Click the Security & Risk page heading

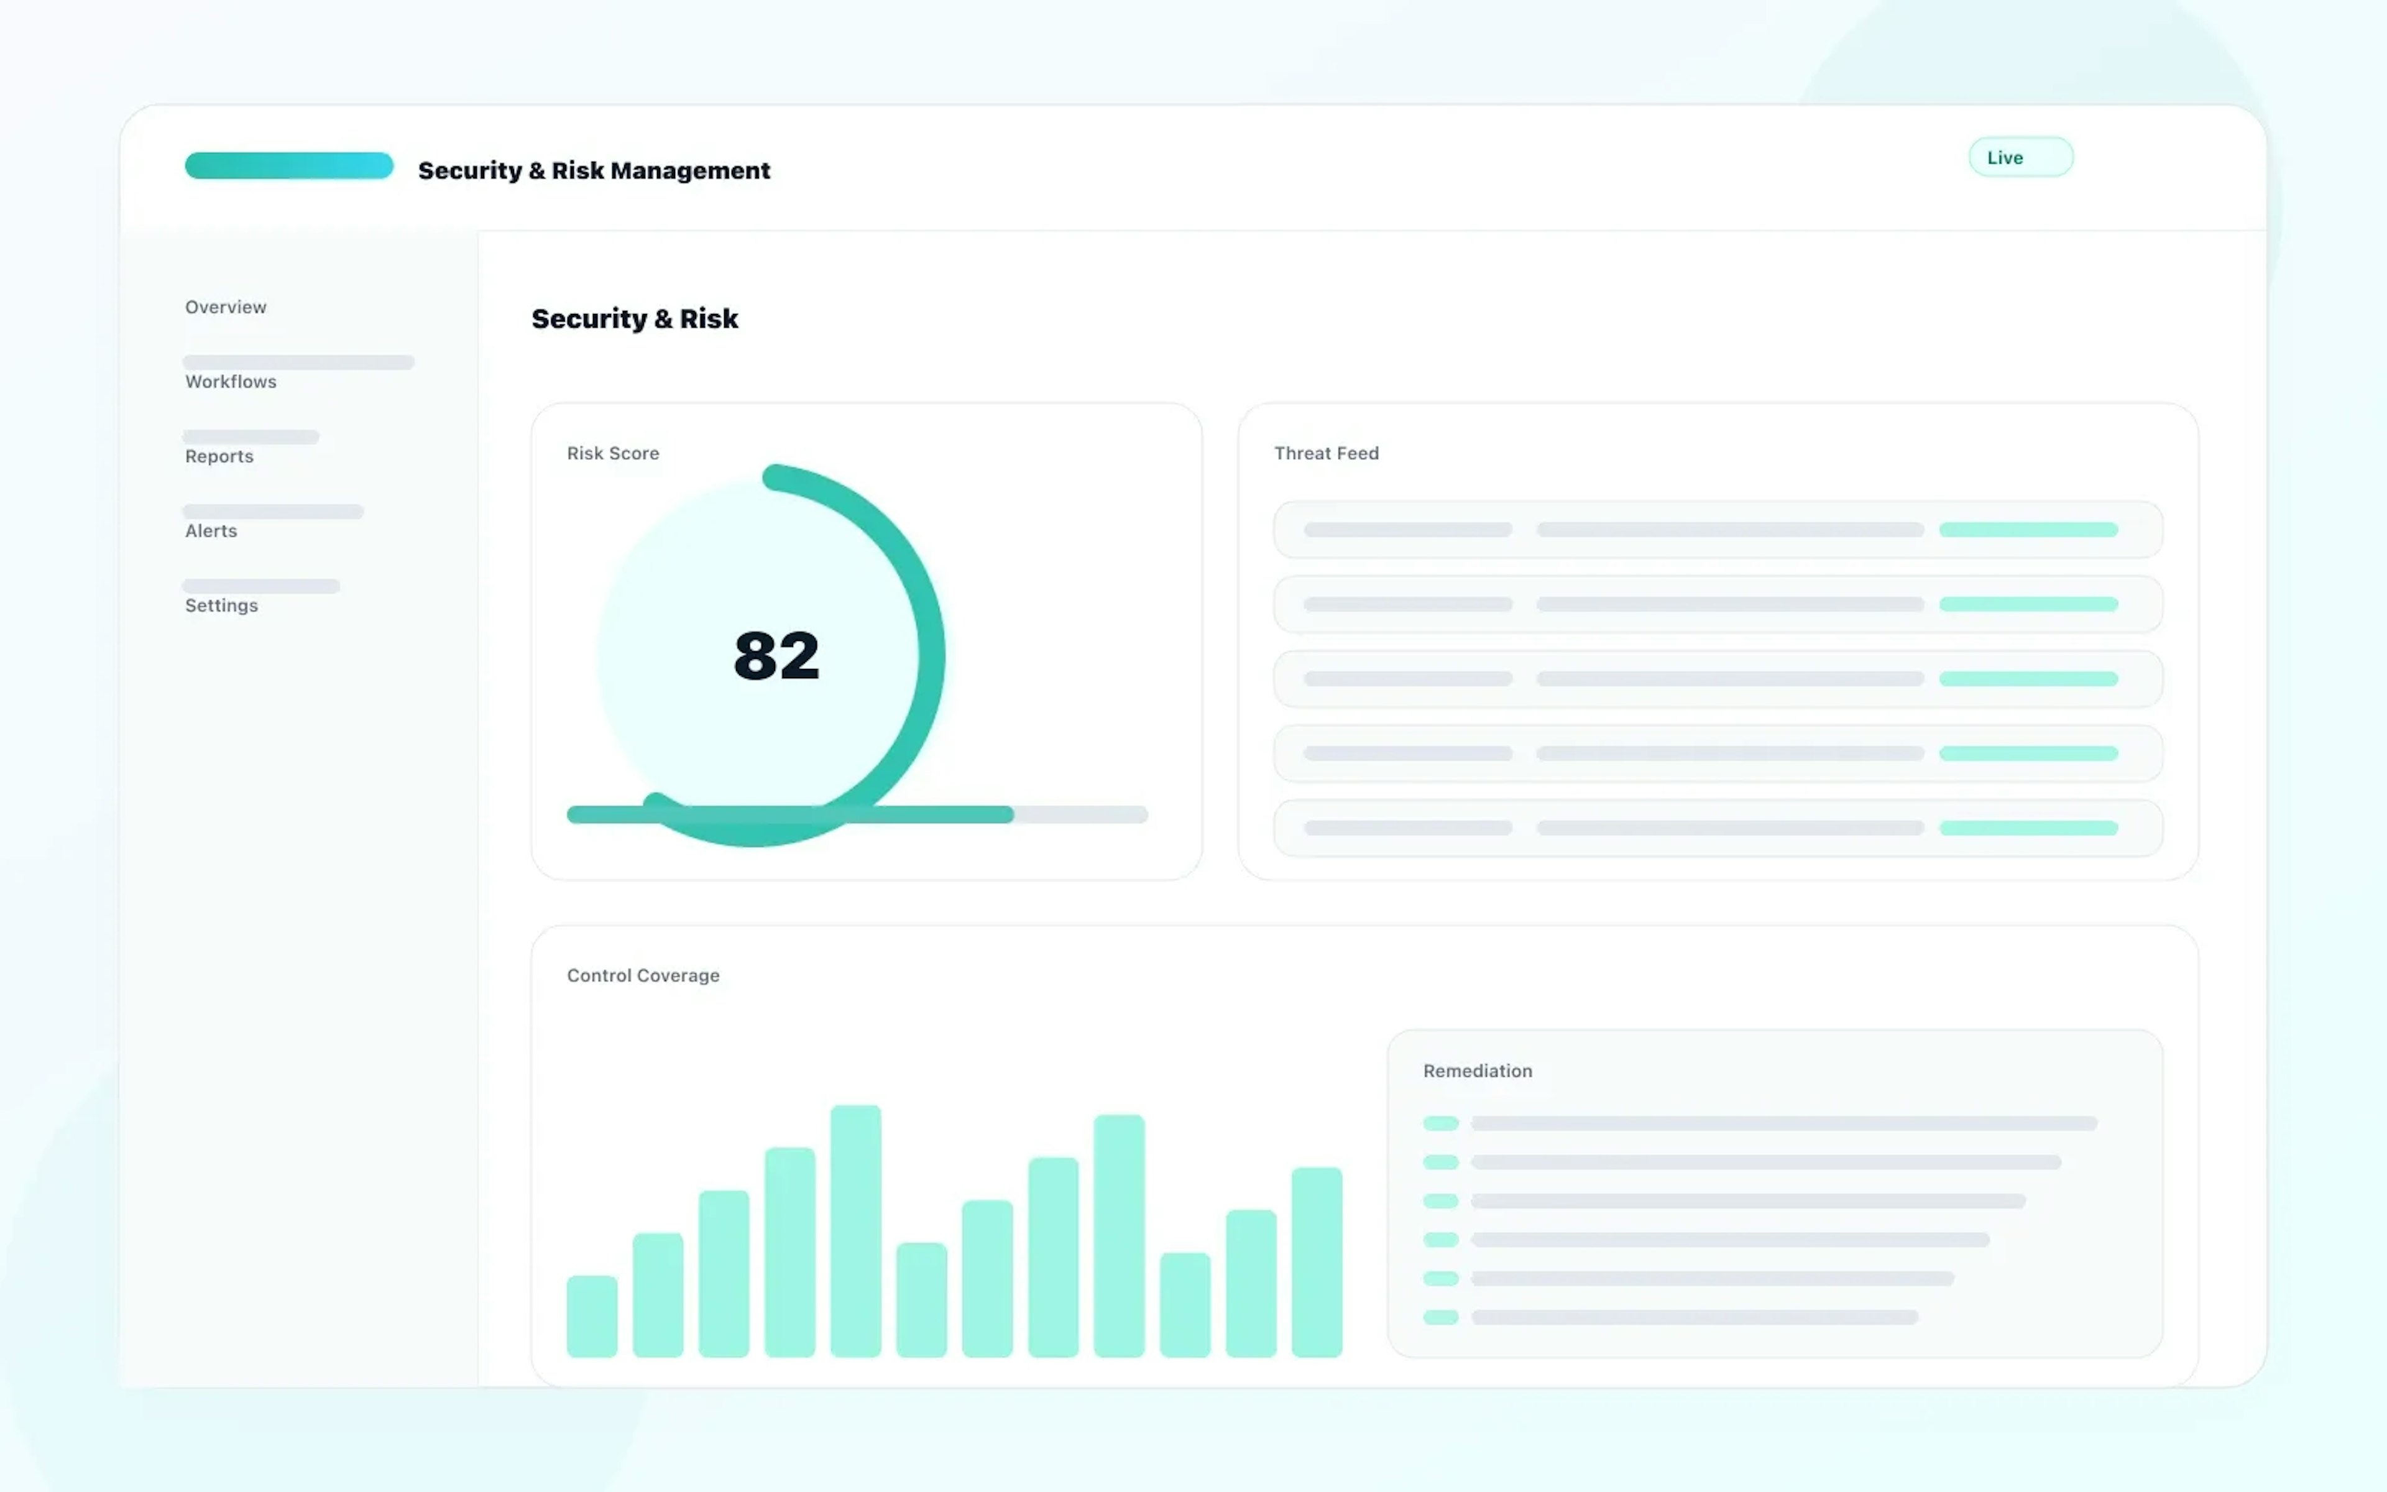coord(634,318)
